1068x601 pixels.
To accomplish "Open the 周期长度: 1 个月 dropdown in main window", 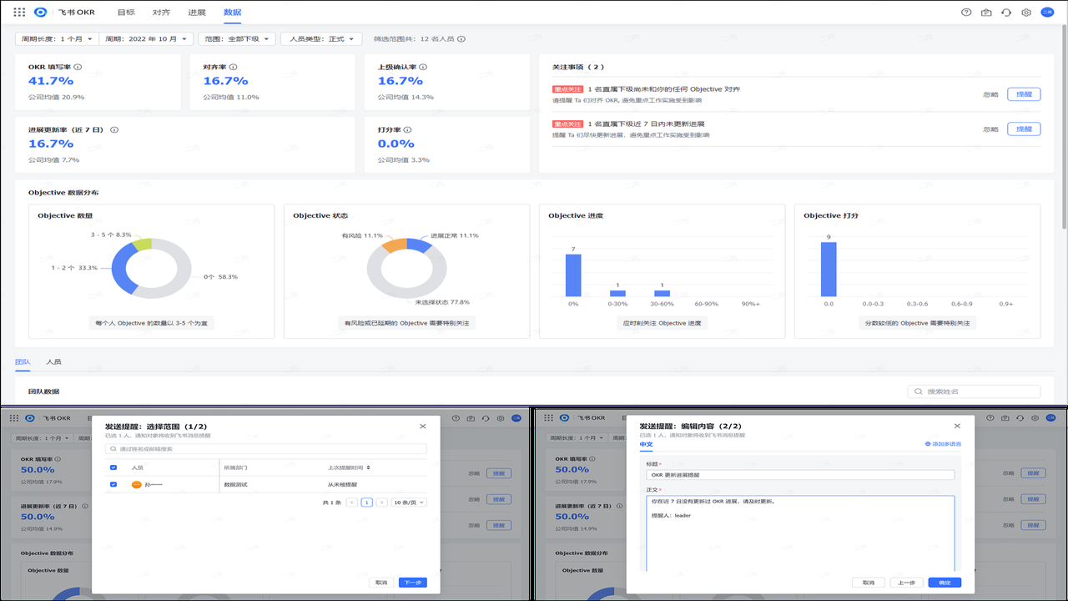I will click(57, 38).
